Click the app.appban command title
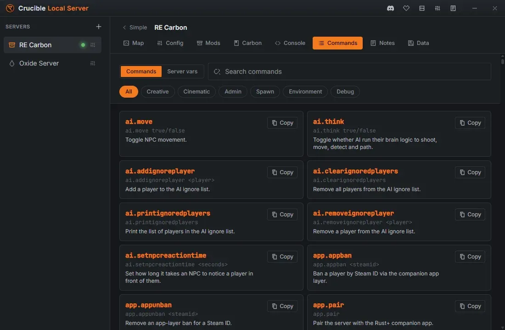Image resolution: width=505 pixels, height=330 pixels. 332,255
